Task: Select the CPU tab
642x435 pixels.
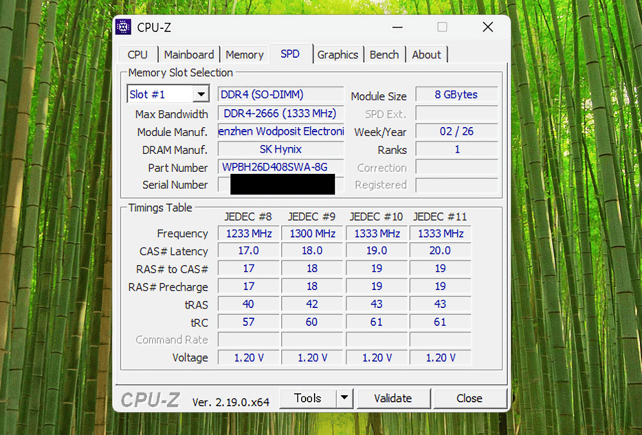Action: click(x=138, y=55)
